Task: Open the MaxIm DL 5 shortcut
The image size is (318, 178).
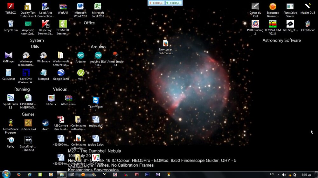Action: pyautogui.click(x=308, y=7)
